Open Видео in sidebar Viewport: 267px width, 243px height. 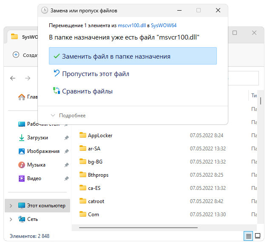point(34,178)
